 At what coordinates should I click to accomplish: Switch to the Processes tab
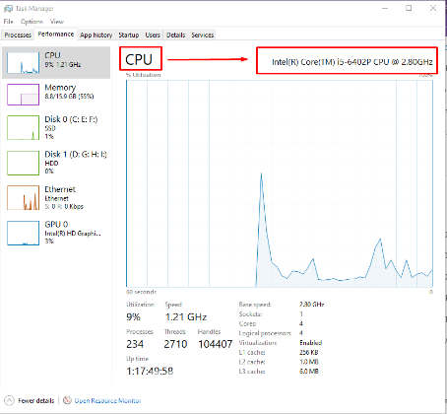pos(18,34)
